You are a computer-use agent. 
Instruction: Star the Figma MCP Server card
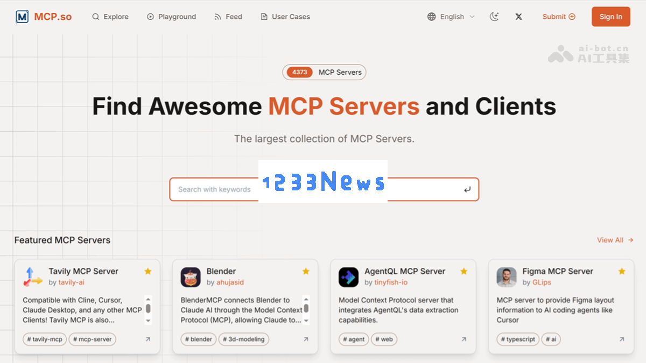pos(622,272)
